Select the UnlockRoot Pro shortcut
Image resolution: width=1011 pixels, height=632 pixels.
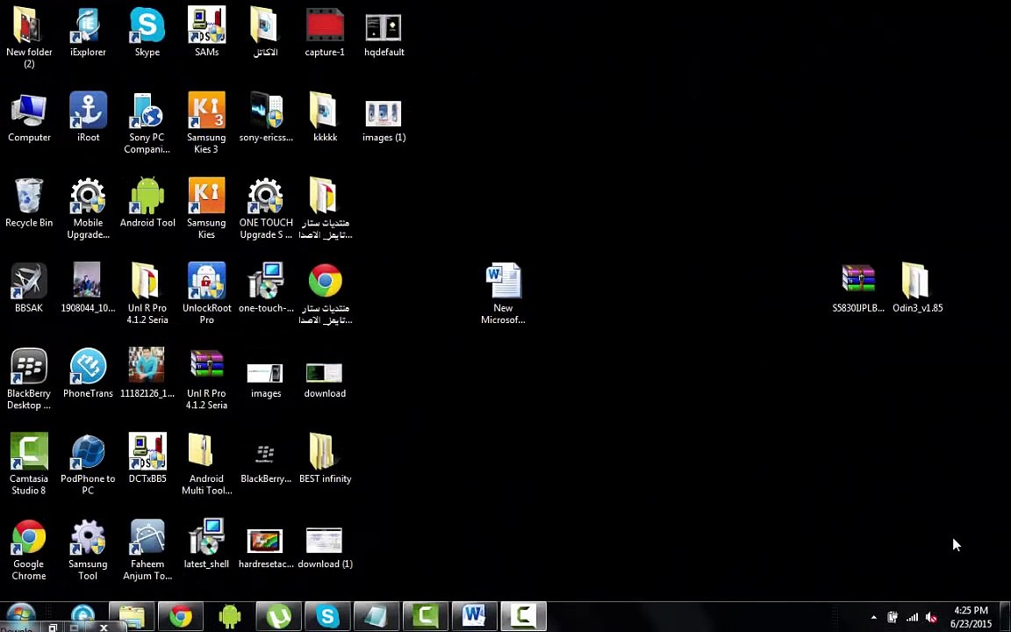pyautogui.click(x=206, y=293)
